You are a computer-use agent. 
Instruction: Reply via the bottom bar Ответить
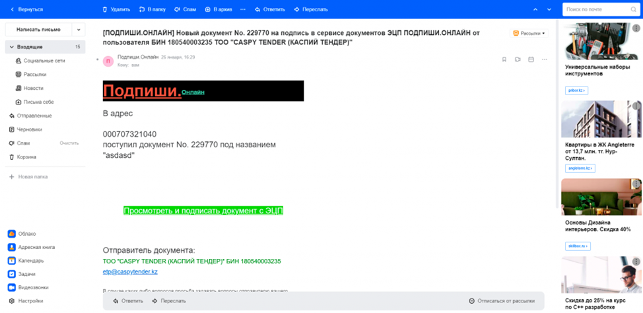[128, 300]
